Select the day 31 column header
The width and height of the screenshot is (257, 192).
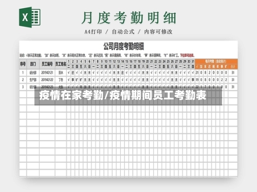pyautogui.click(x=193, y=61)
